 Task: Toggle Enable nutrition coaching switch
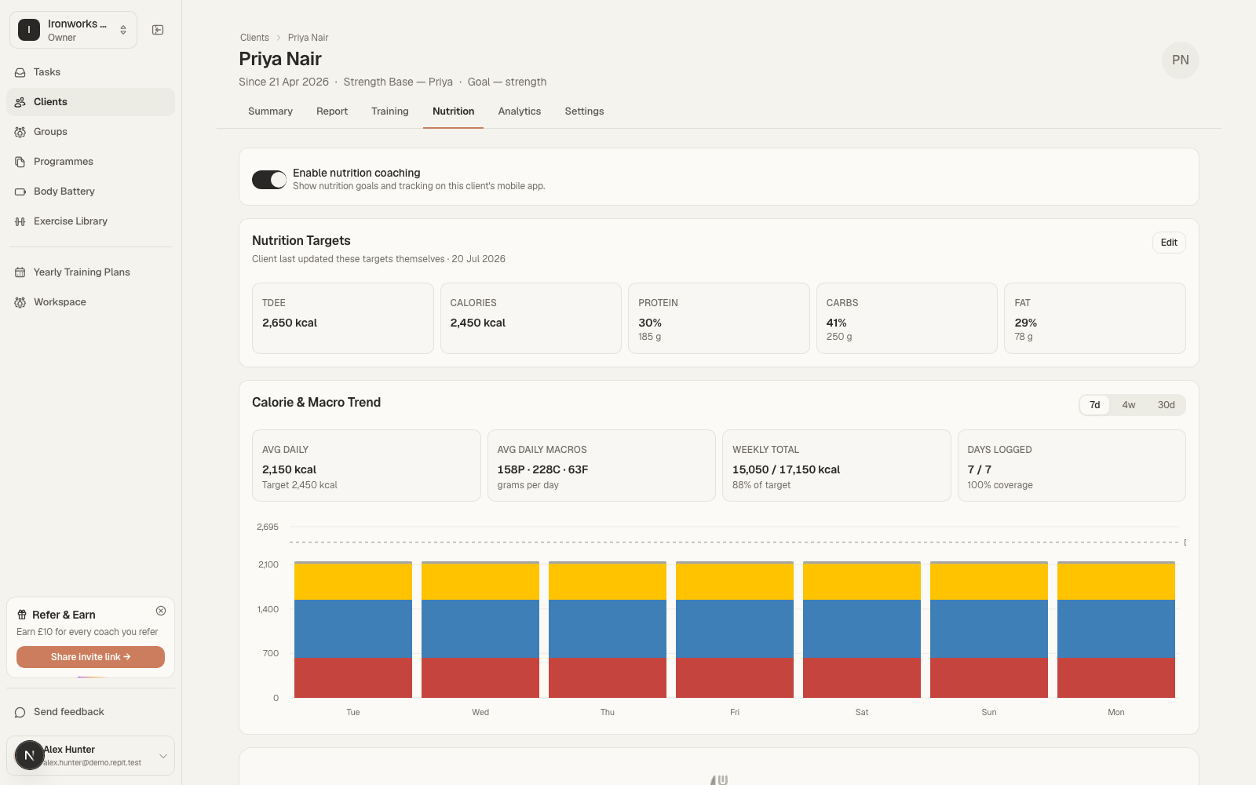pos(268,180)
